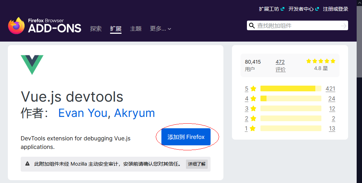
Task: Open author Evan You's profile link
Action: [x=83, y=113]
